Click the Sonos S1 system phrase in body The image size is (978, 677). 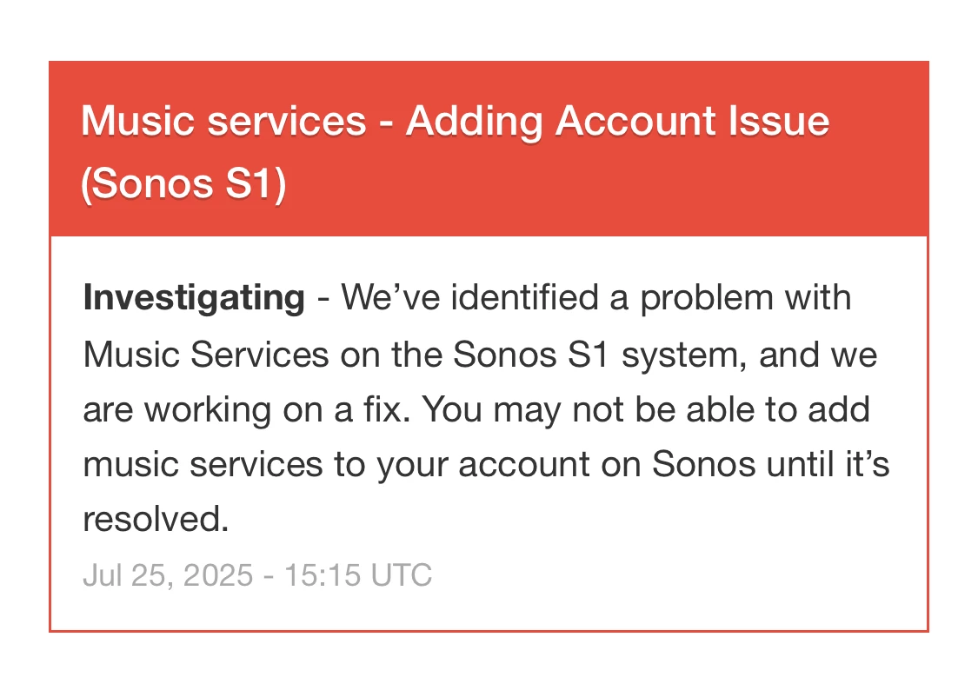pyautogui.click(x=596, y=355)
